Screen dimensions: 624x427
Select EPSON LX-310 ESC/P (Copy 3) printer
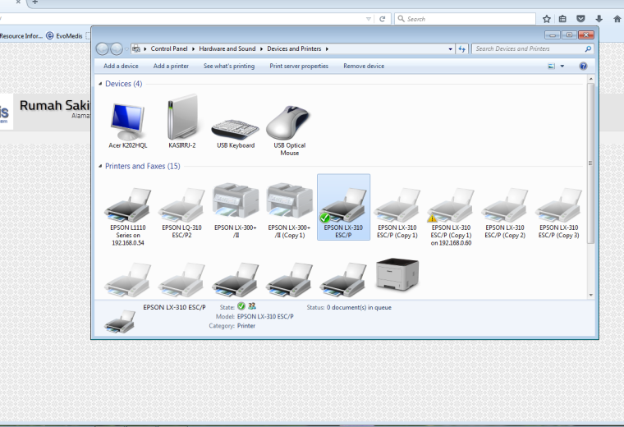[x=559, y=213]
